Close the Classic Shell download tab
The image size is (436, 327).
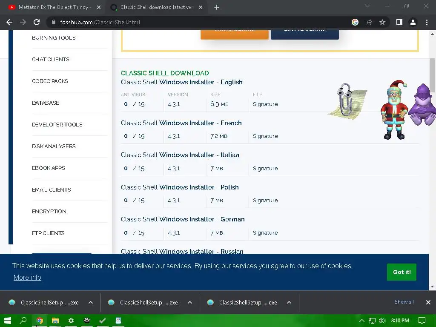point(201,8)
